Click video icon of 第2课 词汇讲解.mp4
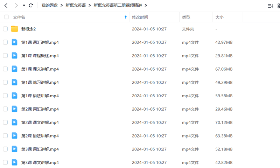Image resolution: width=280 pixels, height=168 pixels. pos(14,109)
